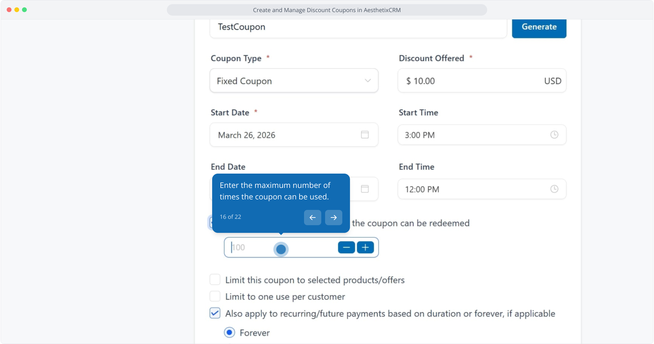Screen dimensions: 654x344
Task: Click the End Time clock icon
Action: tap(554, 189)
